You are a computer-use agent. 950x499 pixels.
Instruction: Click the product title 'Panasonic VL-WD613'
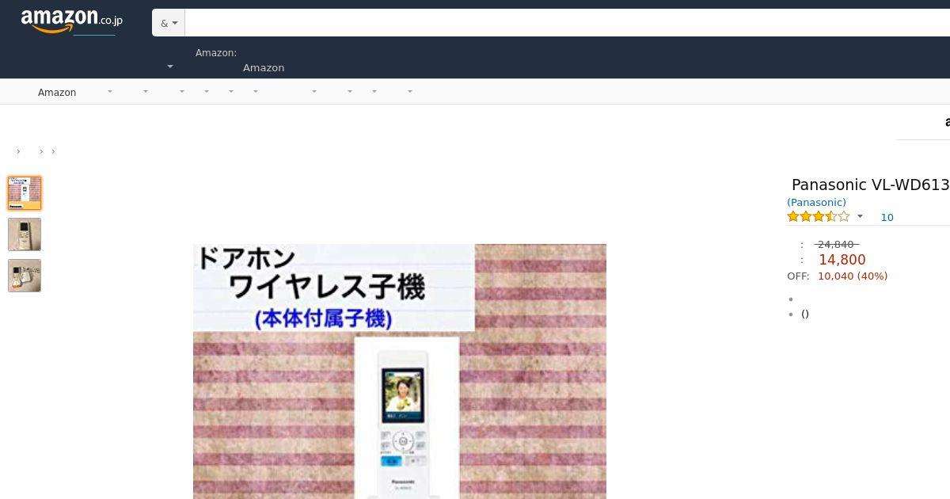870,185
